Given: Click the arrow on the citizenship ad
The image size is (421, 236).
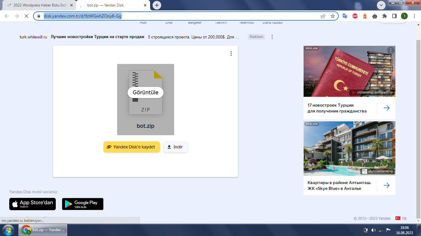Looking at the screenshot, I should (x=386, y=108).
